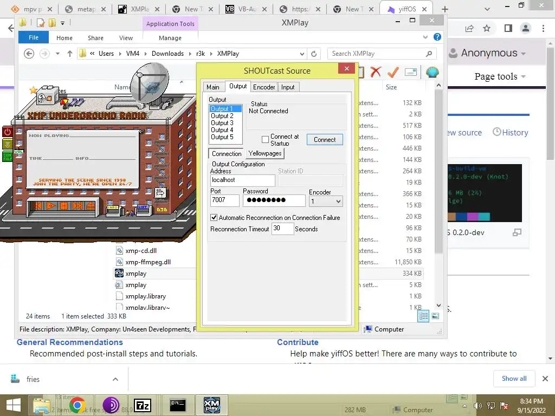Open the Explorer File menu

point(34,37)
